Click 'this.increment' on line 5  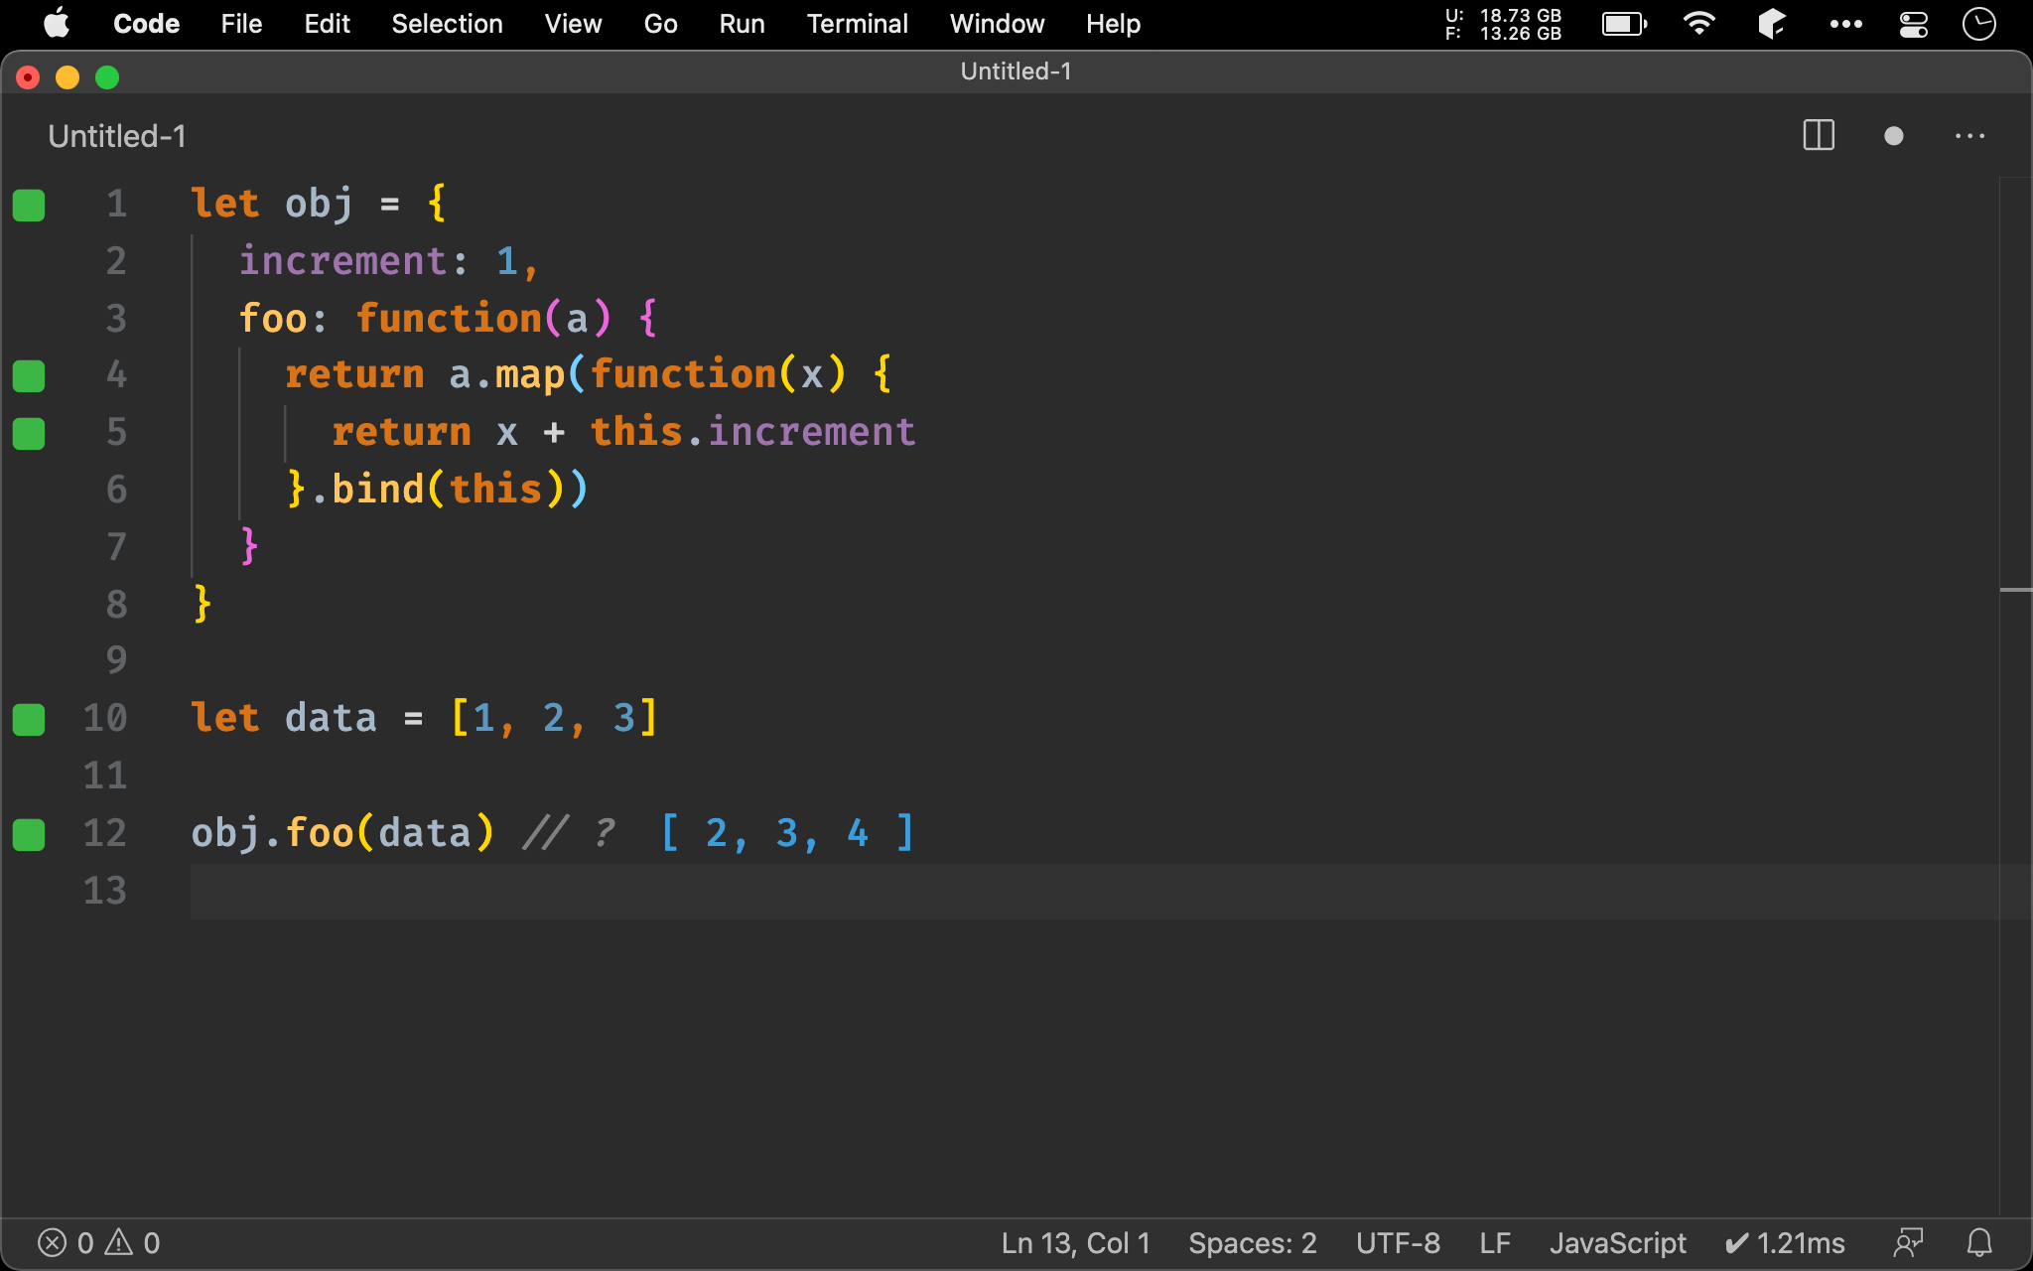point(752,432)
